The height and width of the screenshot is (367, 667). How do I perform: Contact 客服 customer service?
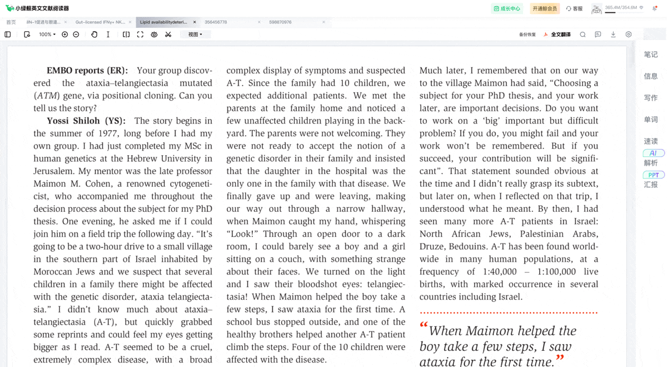tap(574, 8)
